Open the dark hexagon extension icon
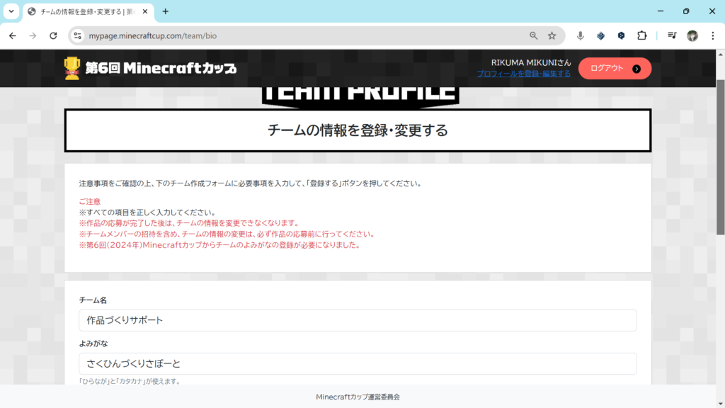The image size is (725, 408). coord(621,35)
